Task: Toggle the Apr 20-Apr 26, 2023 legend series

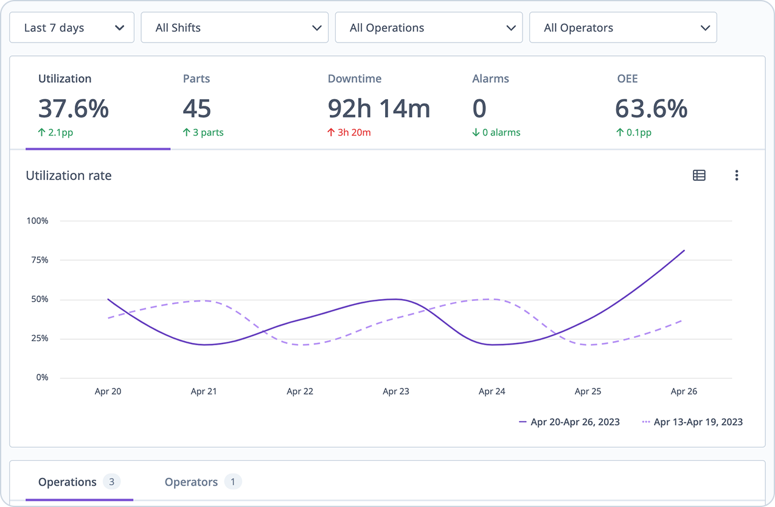Action: click(569, 422)
